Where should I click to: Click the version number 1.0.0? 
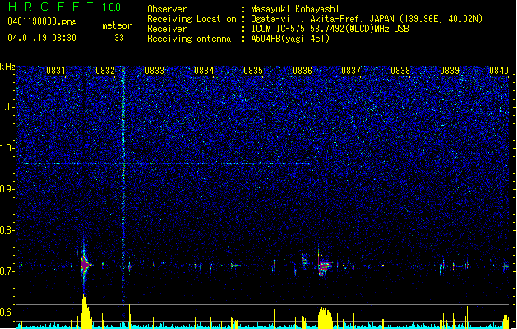(112, 7)
